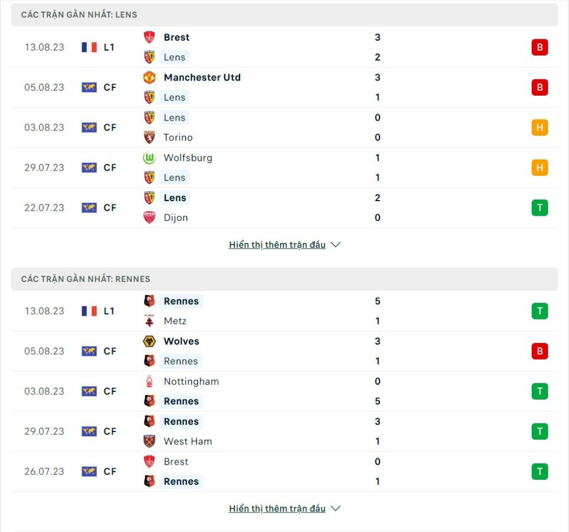Image resolution: width=569 pixels, height=532 pixels.
Task: Click the Nottingham club logo
Action: pos(149,381)
